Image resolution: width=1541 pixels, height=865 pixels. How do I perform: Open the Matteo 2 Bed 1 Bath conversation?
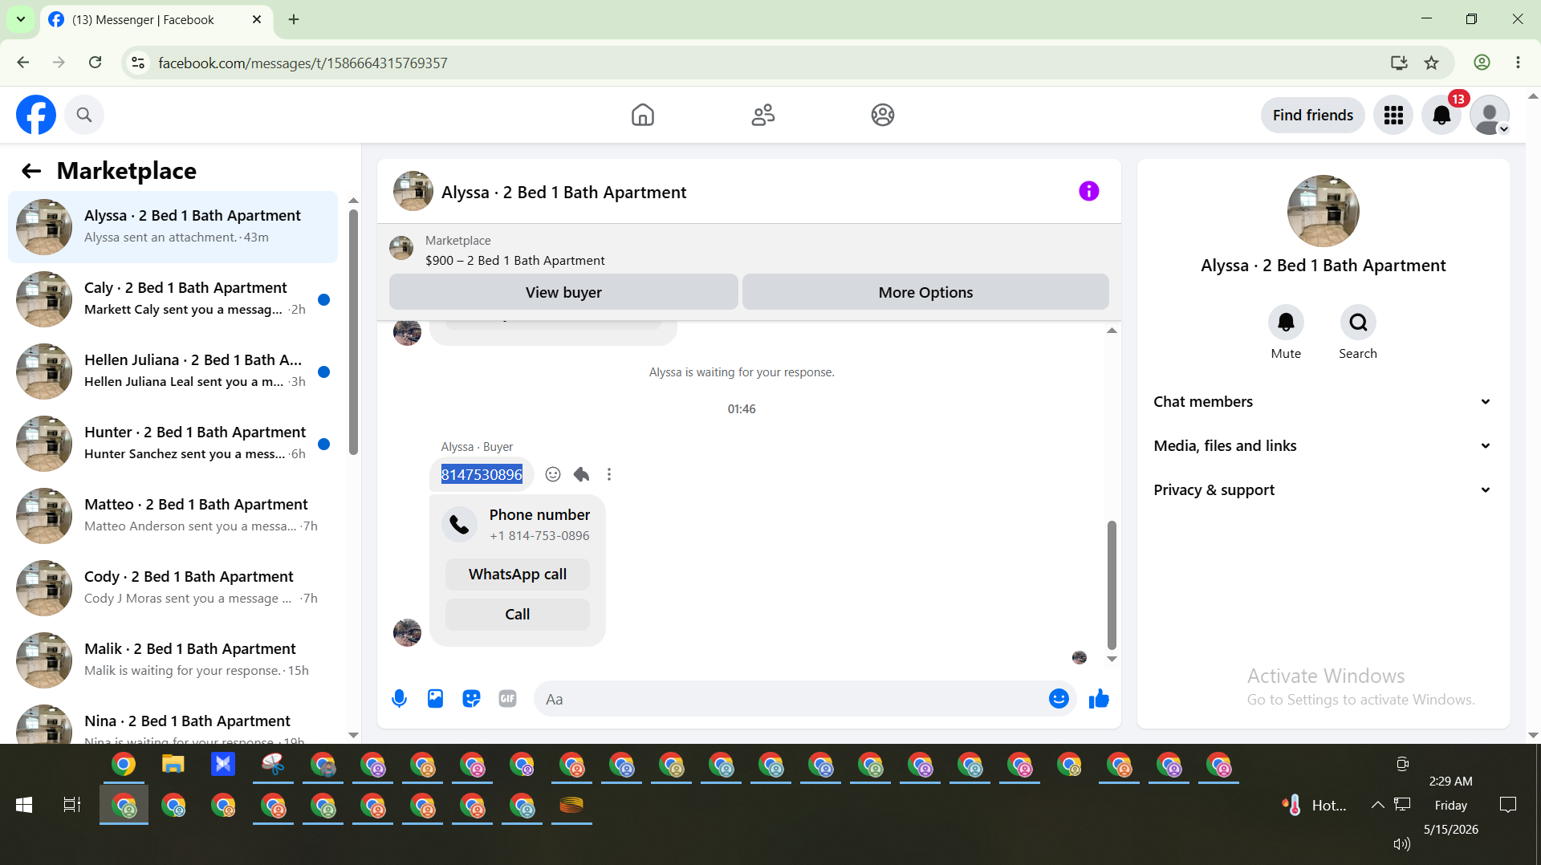tap(173, 516)
